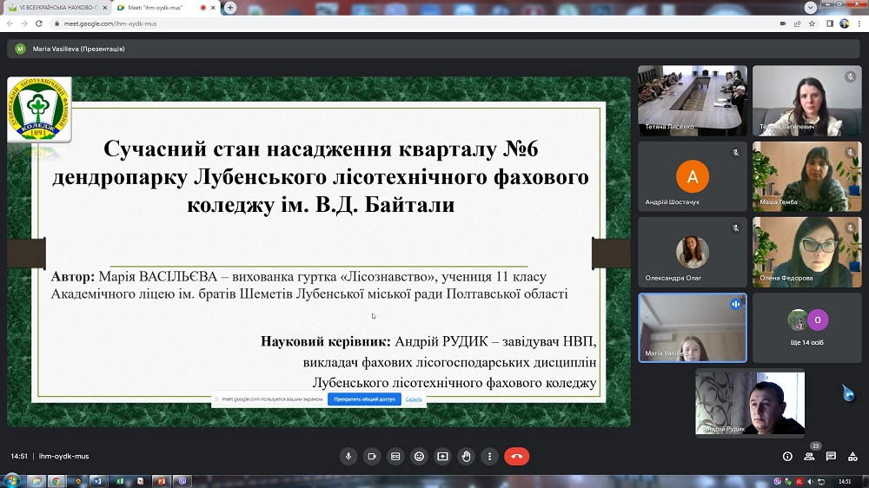Leave the call with red hang-up button
Image resolution: width=869 pixels, height=488 pixels.
tap(516, 457)
